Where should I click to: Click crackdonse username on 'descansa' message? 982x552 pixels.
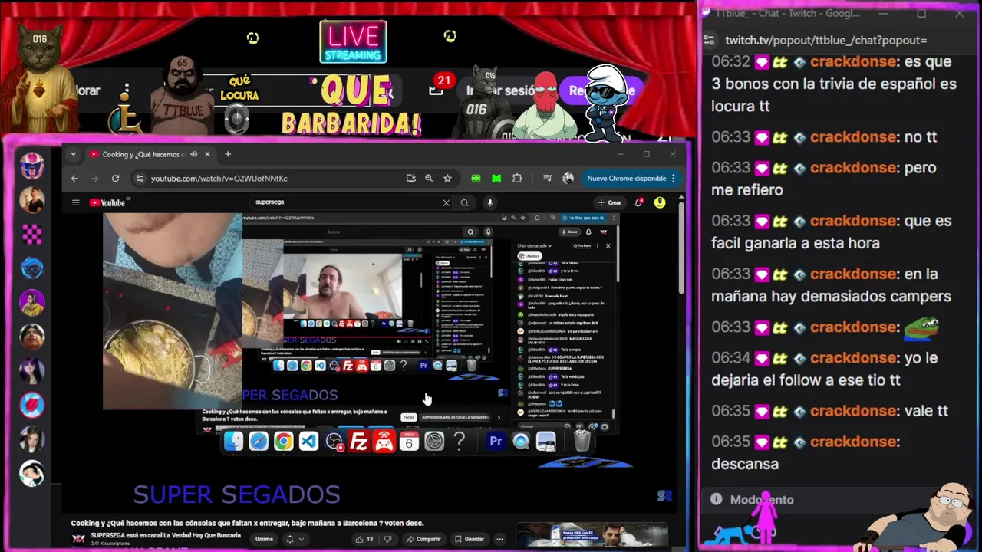[855, 442]
